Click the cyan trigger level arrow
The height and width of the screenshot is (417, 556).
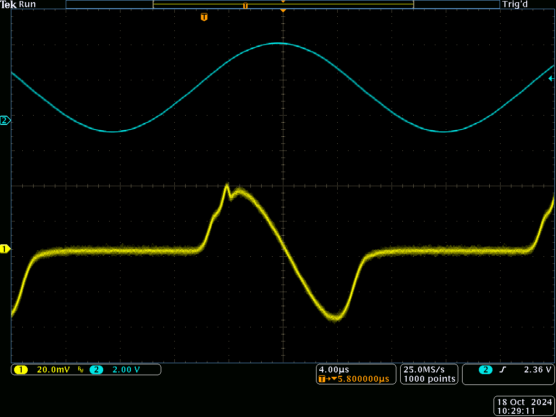(x=550, y=79)
